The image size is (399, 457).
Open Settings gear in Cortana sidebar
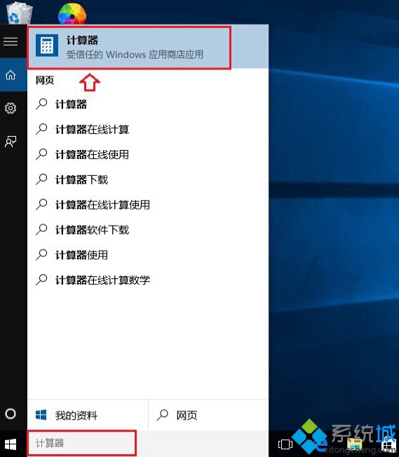pyautogui.click(x=11, y=108)
